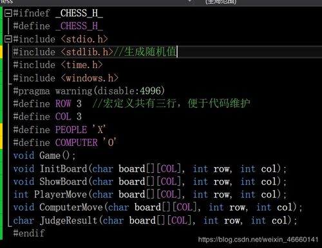Collapse the #include <stdio.h> block
Image resolution: width=322 pixels, height=248 pixels.
[x=8, y=39]
